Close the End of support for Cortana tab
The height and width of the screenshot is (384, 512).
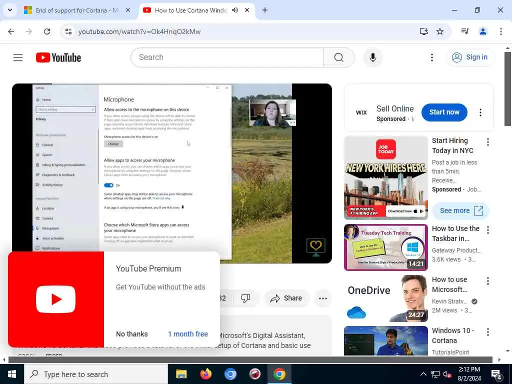pos(128,10)
